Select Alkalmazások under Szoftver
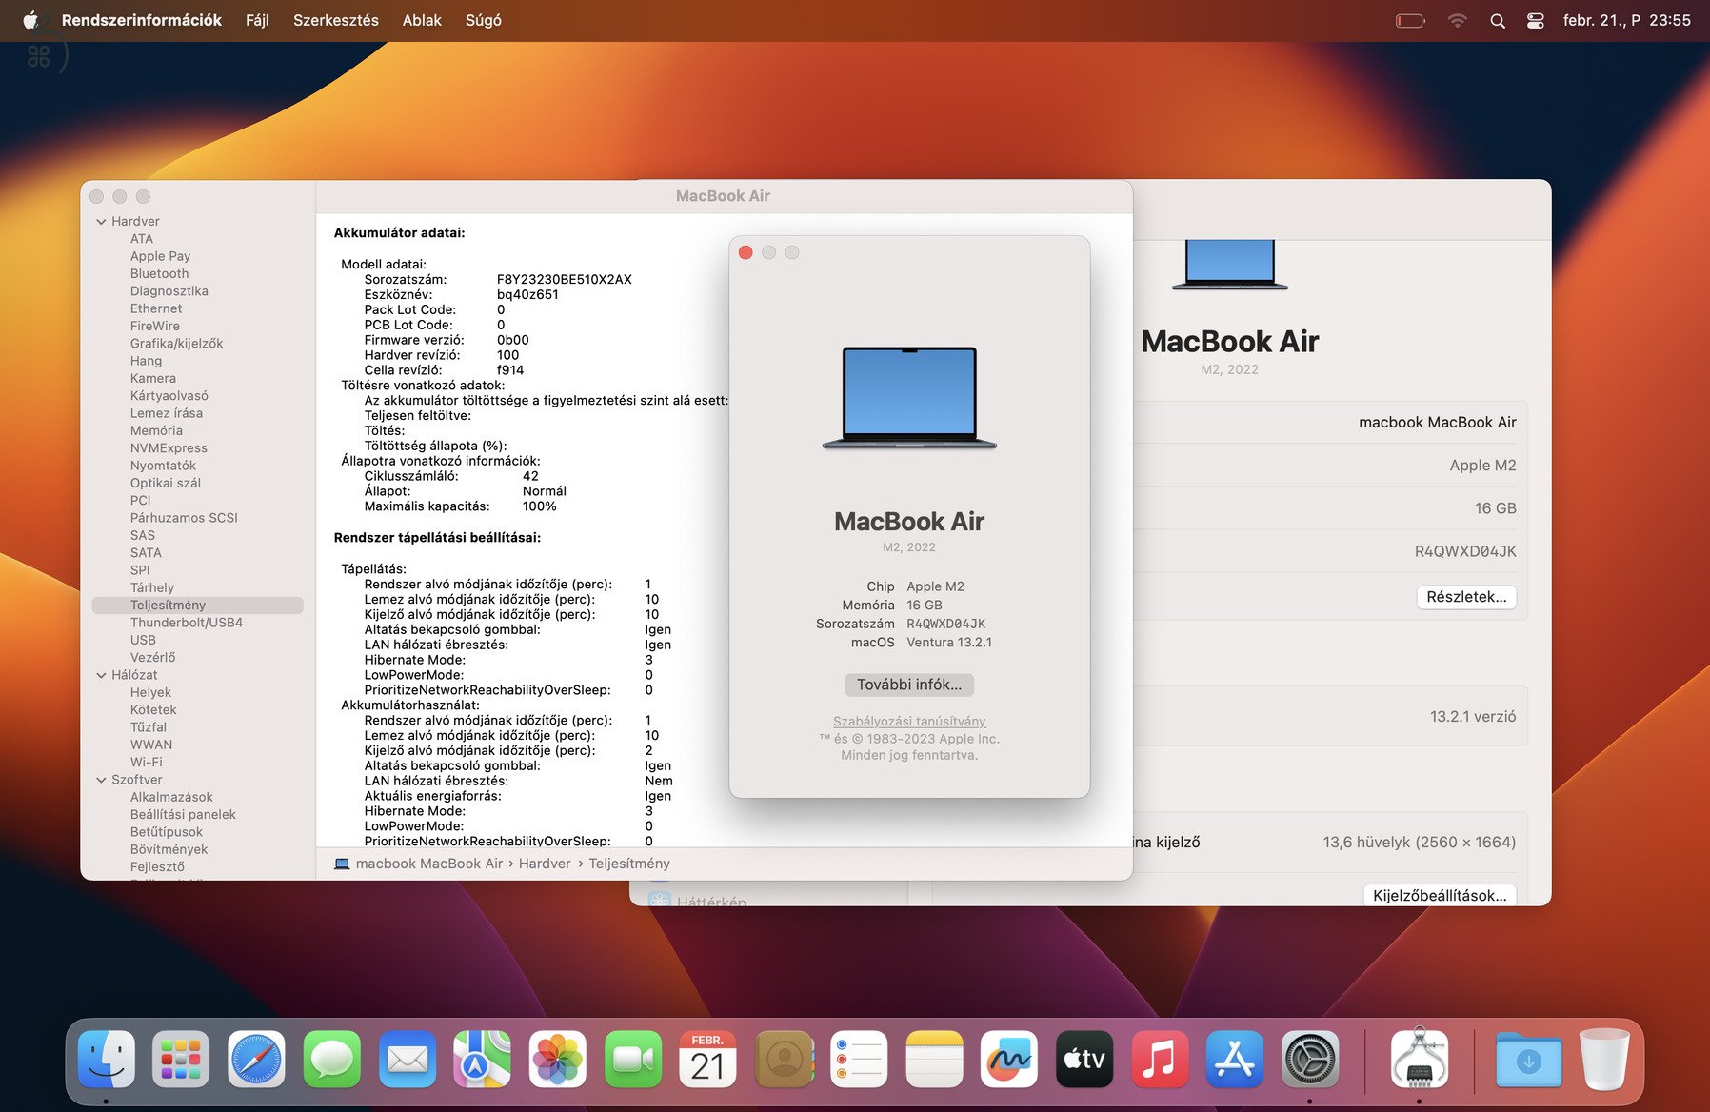The height and width of the screenshot is (1112, 1710). point(171,797)
